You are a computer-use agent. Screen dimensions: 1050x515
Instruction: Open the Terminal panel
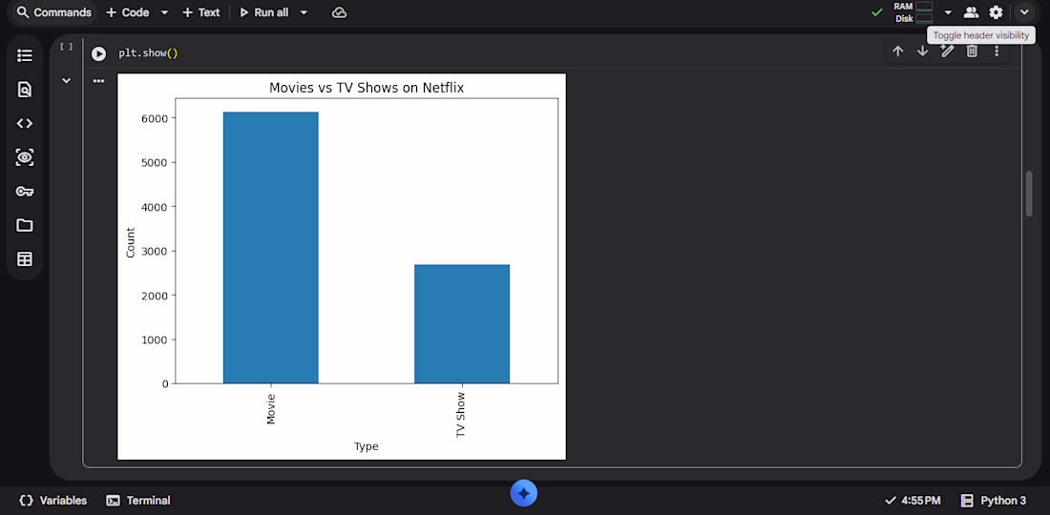(138, 501)
